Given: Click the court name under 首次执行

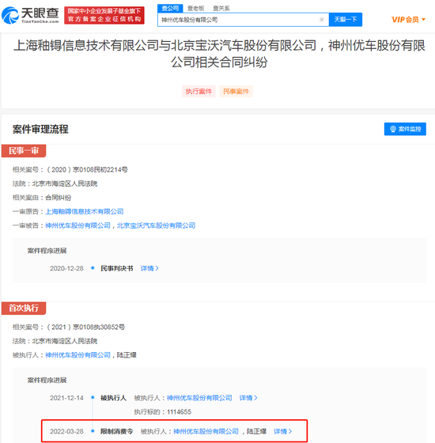Looking at the screenshot, I should pyautogui.click(x=65, y=341).
